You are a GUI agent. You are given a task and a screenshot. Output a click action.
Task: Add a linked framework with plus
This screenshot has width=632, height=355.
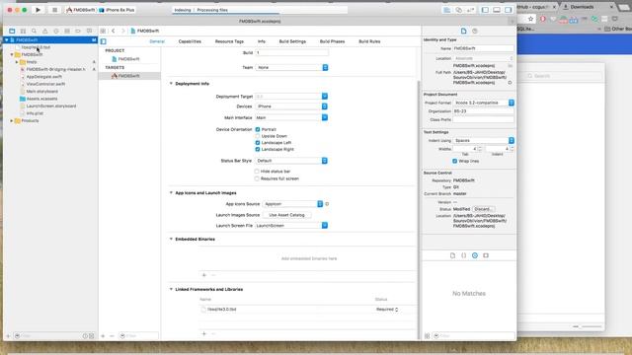pos(204,333)
